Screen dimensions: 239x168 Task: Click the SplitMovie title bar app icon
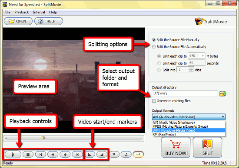point(5,4)
